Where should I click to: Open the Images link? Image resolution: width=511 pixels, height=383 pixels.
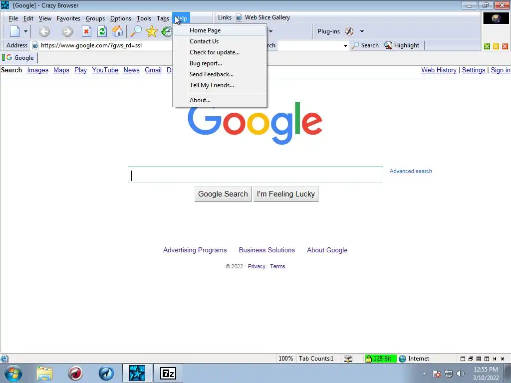point(37,70)
